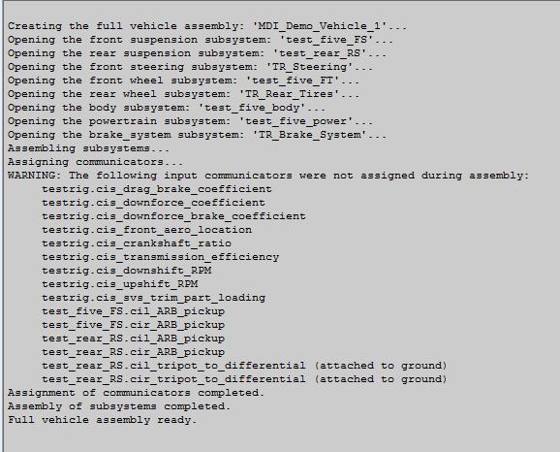
Task: Select the front steering 'TR_Steering' line
Action: click(190, 67)
